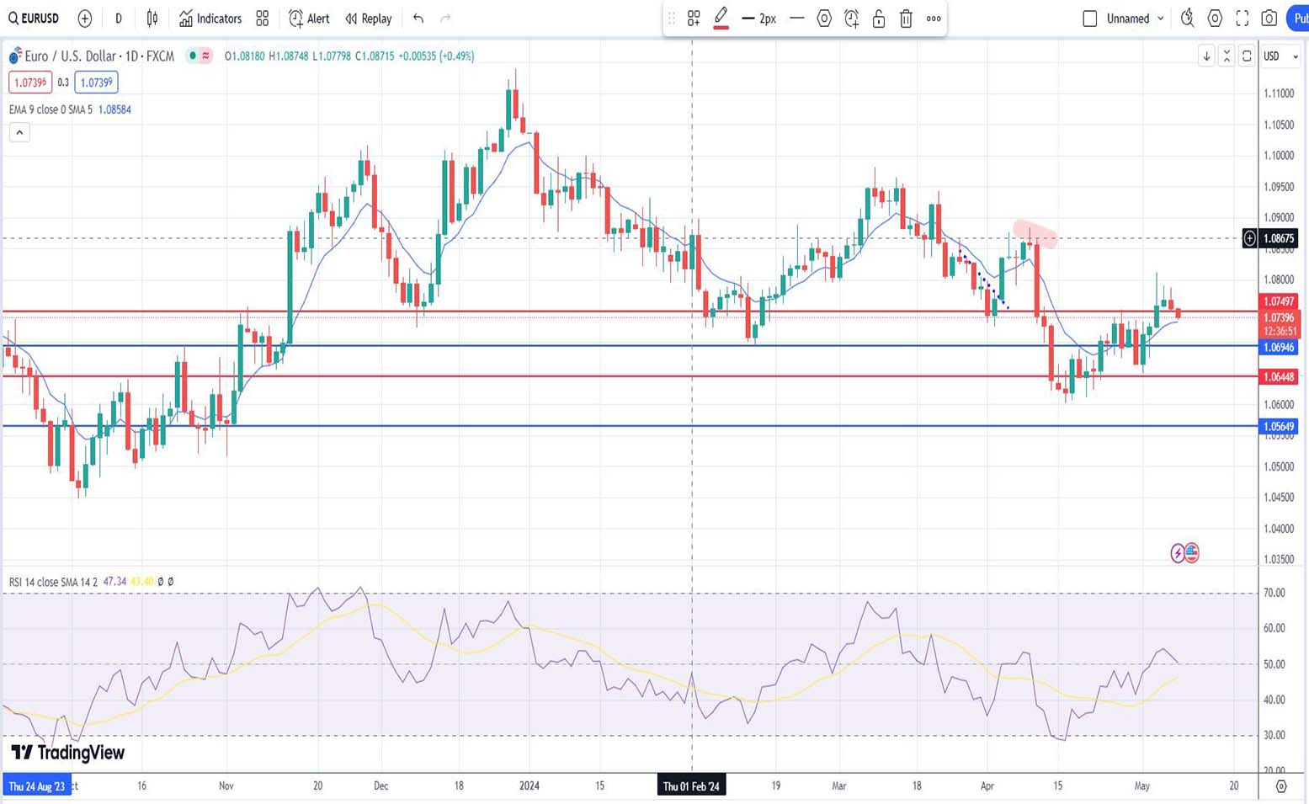Select the D timeframe interval

[x=119, y=19]
